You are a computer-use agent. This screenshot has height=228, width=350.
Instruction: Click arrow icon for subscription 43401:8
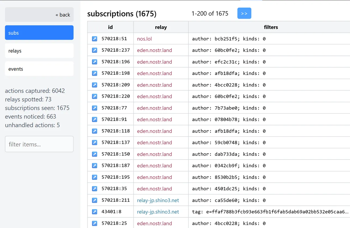click(94, 212)
